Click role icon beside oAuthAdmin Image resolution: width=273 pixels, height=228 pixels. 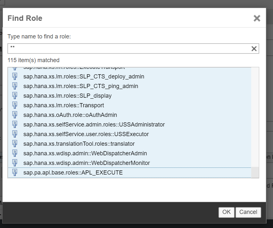tap(15, 115)
